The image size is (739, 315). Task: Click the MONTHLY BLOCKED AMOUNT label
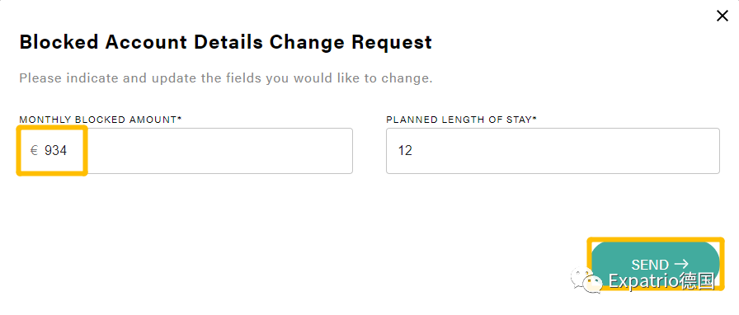98,120
